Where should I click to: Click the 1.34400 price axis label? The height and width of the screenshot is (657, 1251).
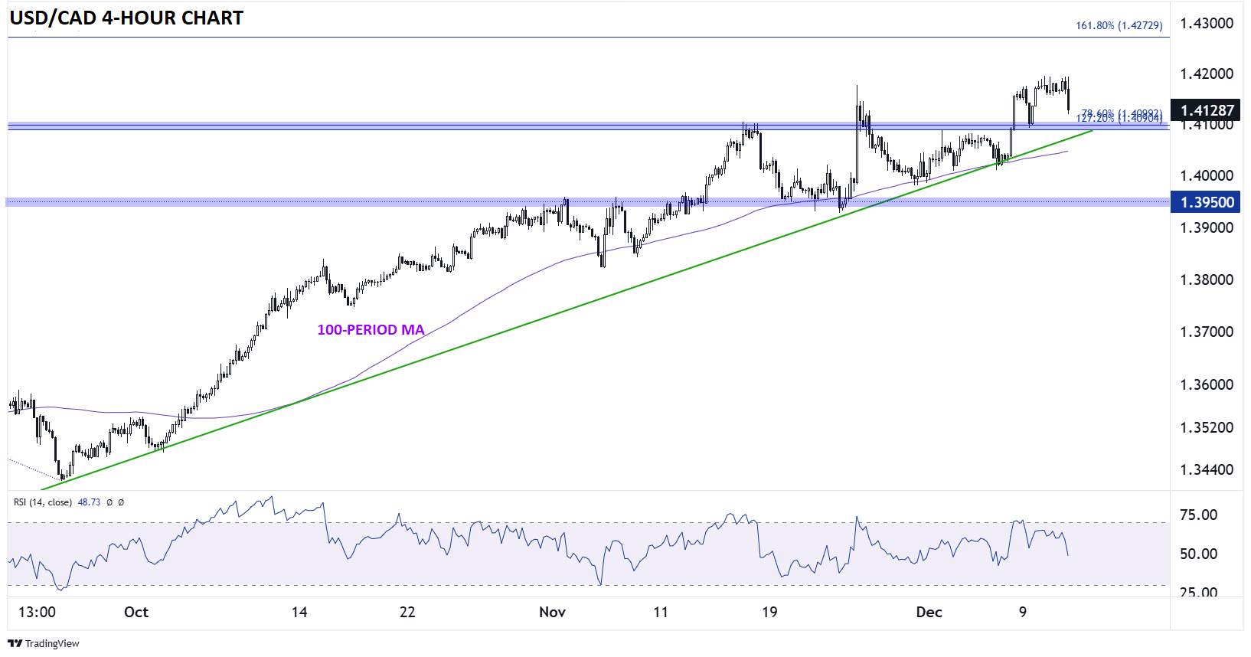pyautogui.click(x=1207, y=469)
